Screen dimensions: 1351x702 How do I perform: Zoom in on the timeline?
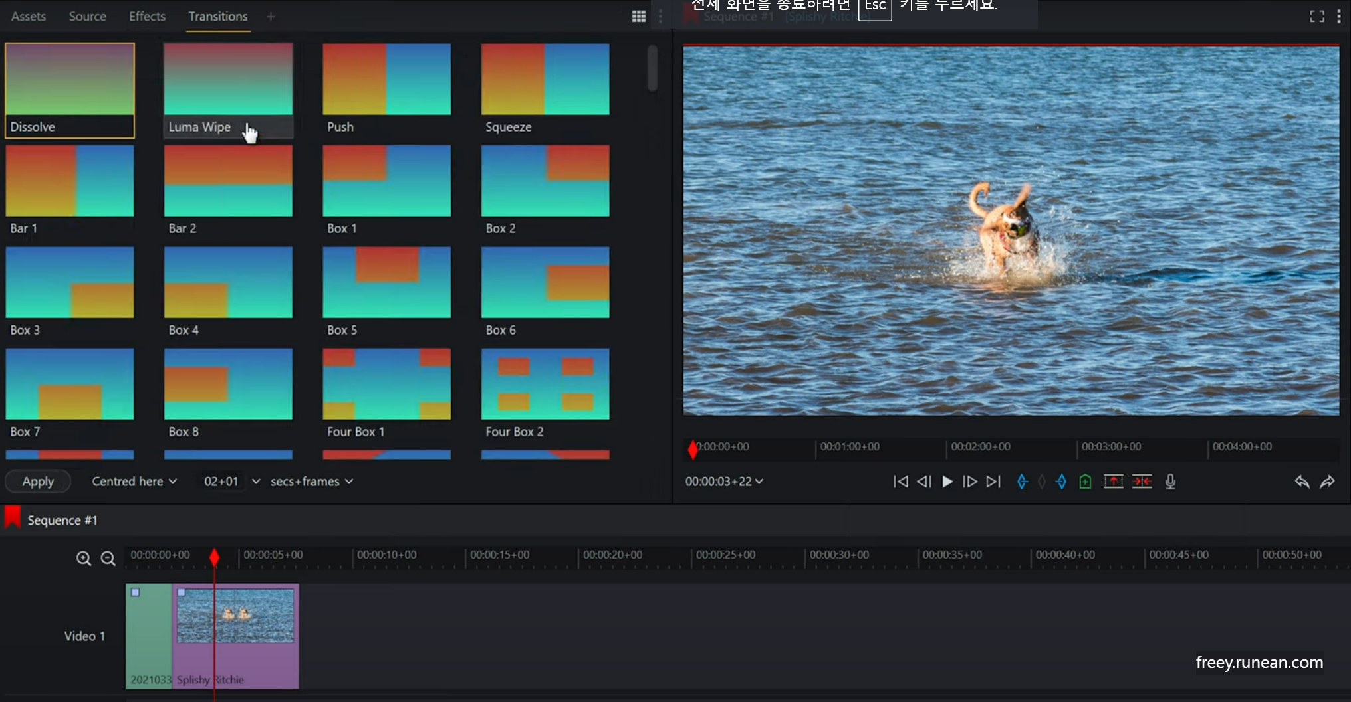pyautogui.click(x=84, y=559)
